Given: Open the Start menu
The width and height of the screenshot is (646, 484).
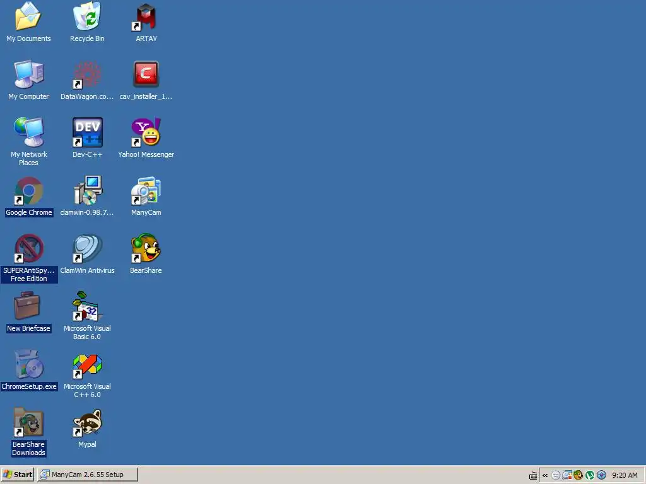Looking at the screenshot, I should 17,475.
